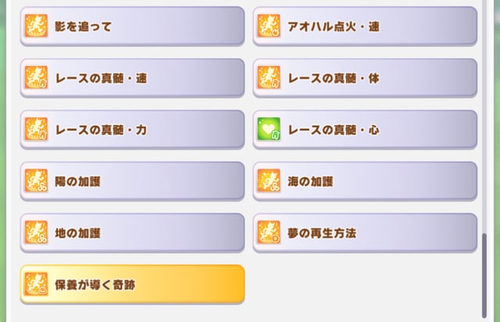Click the 夢の再生方法 skill icon
The height and width of the screenshot is (322, 500).
(269, 232)
